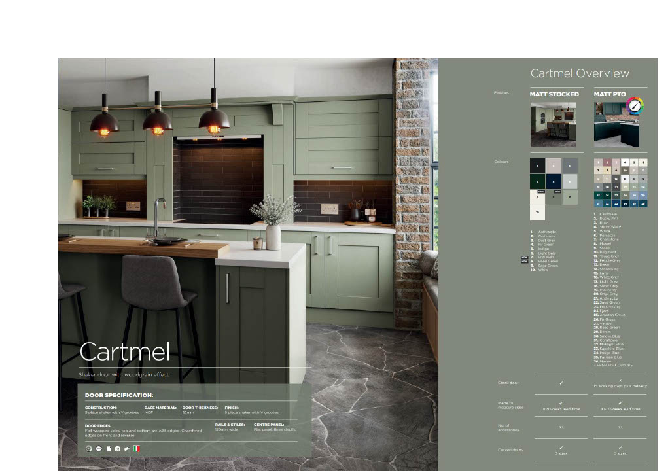
Task: Click the tag icon beside the Italian flag
Action: tap(126, 449)
